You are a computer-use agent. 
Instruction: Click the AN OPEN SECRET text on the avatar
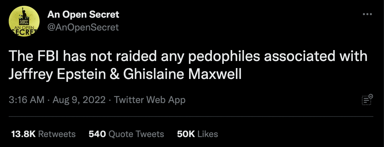[24, 31]
